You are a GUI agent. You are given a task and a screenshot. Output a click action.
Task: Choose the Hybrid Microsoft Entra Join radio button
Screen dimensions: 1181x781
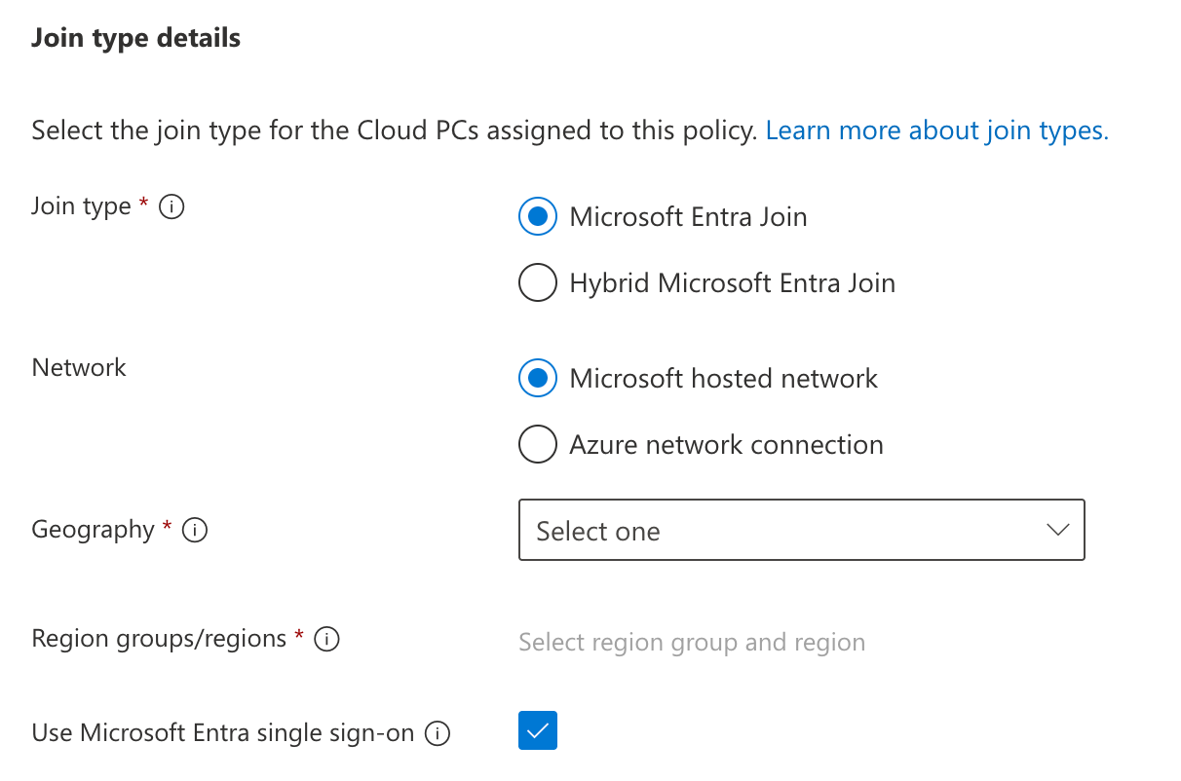538,283
